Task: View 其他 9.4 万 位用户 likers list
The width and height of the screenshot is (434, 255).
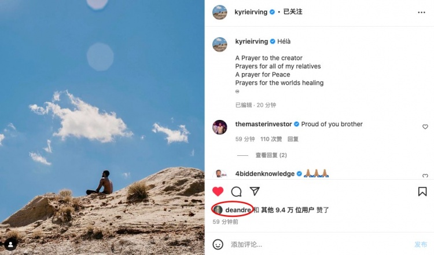Action: [287, 210]
